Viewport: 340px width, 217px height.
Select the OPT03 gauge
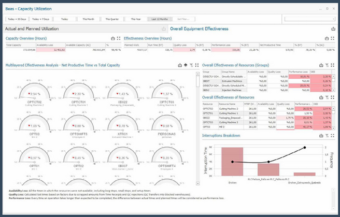(35, 125)
